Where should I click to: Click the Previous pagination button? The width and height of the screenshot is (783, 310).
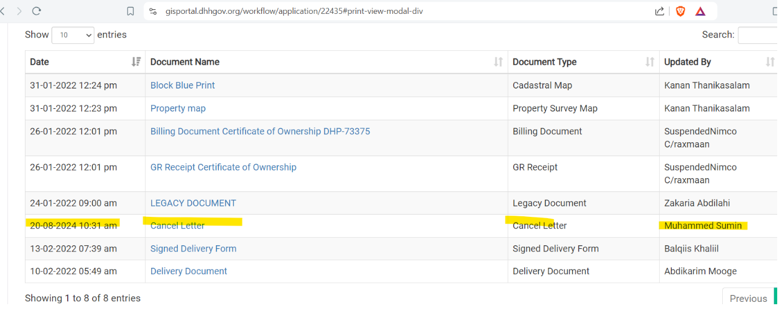click(748, 298)
